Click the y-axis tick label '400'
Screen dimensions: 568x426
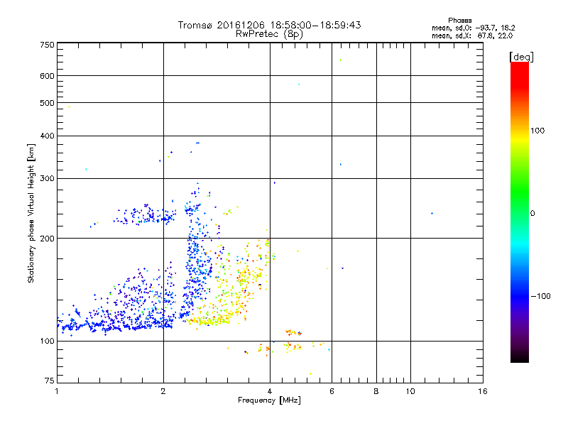pyautogui.click(x=48, y=136)
